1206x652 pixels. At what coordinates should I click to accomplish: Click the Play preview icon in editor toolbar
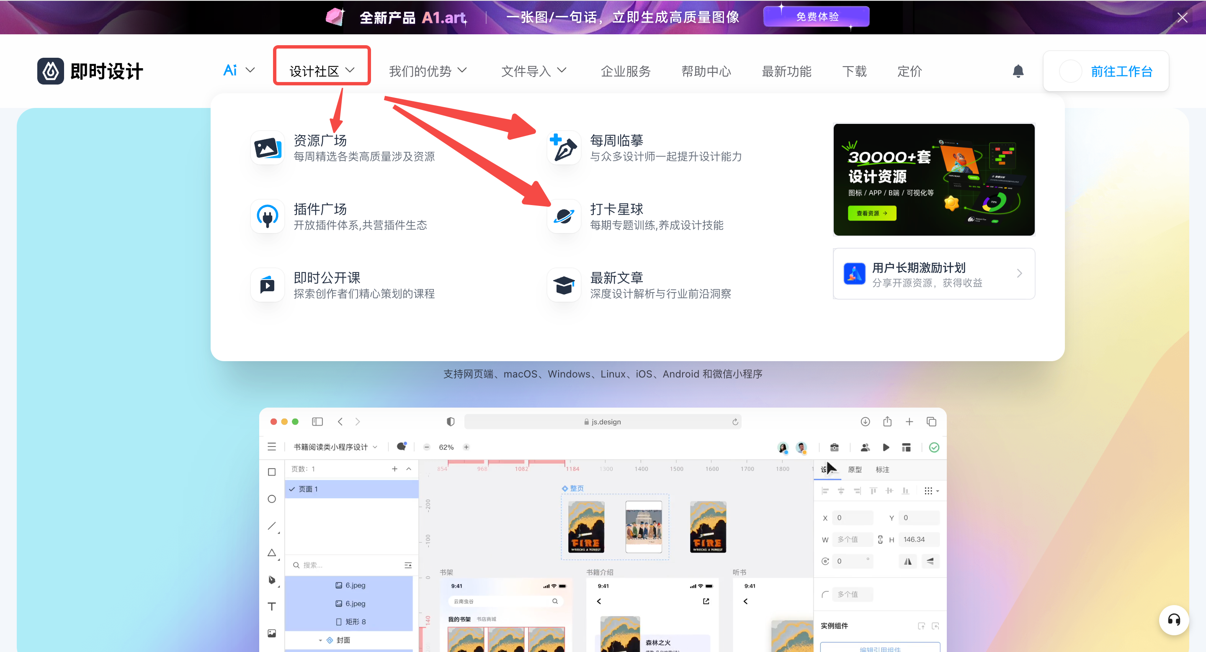point(885,447)
